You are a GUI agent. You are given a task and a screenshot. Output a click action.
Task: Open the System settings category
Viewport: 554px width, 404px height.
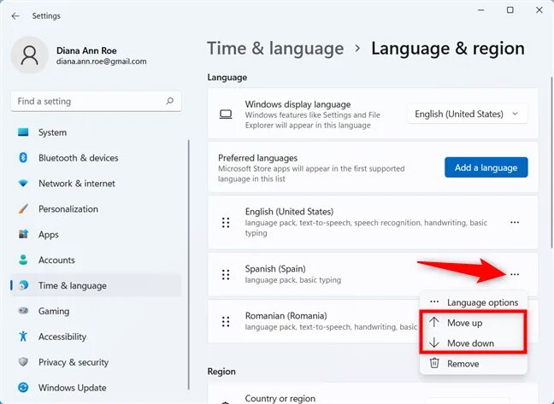coord(96,132)
